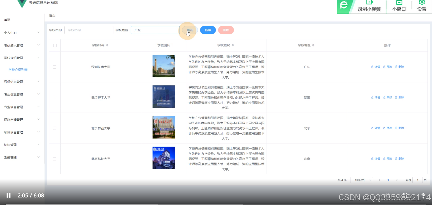This screenshot has height=205, width=432.
Task: View 详情 for 北京科技大学
Action: click(375, 159)
